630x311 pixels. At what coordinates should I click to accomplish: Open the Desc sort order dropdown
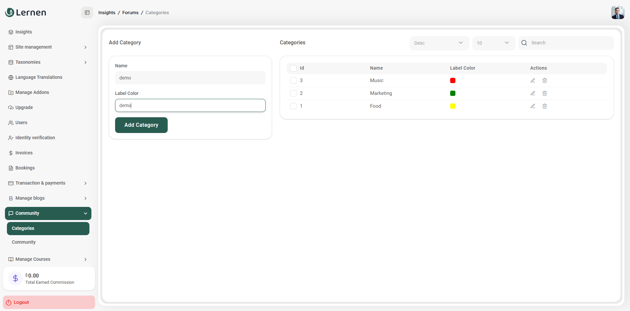(439, 43)
